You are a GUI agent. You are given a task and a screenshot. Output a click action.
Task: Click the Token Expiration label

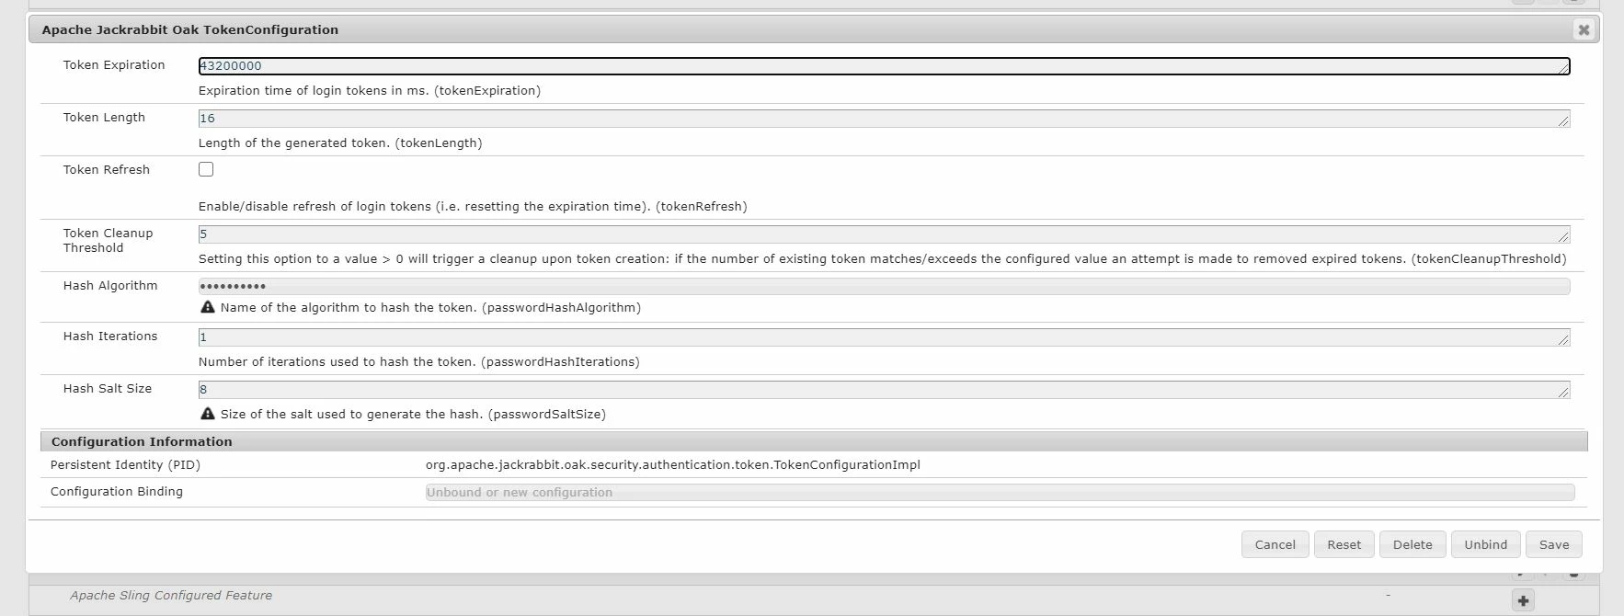coord(114,65)
